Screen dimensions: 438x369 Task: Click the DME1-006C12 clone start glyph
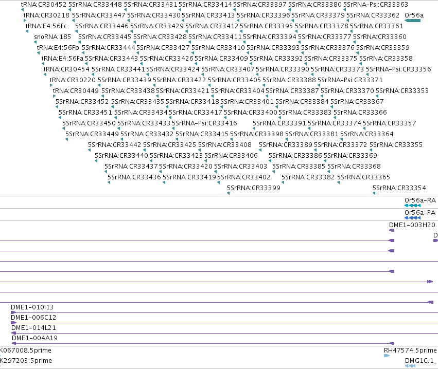pyautogui.click(x=13, y=323)
